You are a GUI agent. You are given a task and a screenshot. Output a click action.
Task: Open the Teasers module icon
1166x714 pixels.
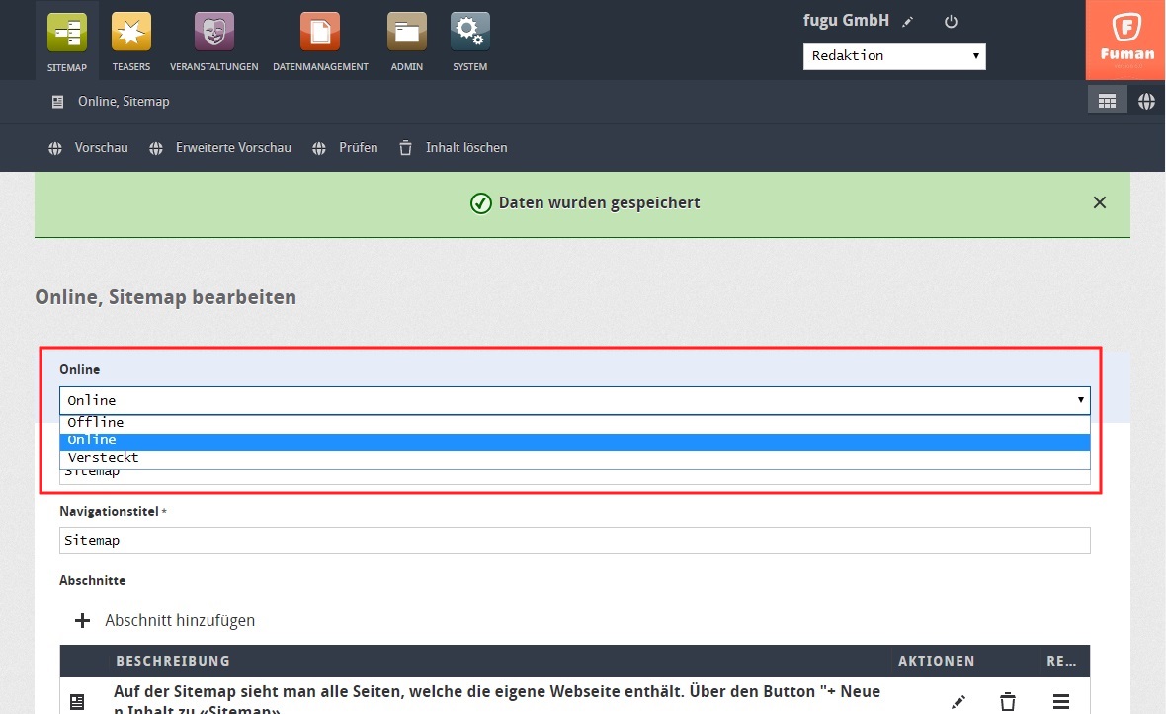coord(131,33)
